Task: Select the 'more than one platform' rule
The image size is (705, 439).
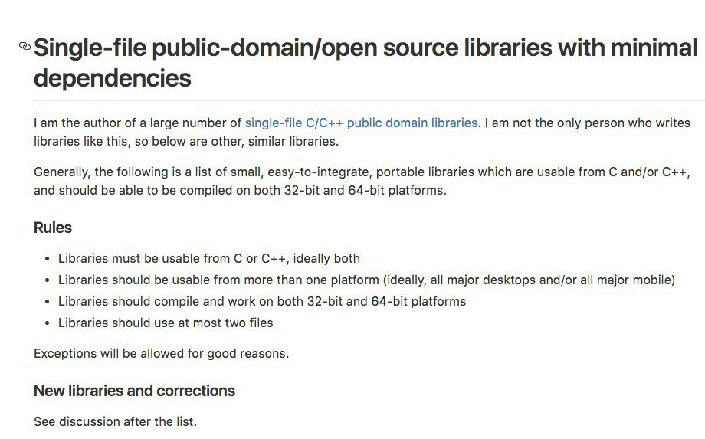Action: pyautogui.click(x=366, y=280)
